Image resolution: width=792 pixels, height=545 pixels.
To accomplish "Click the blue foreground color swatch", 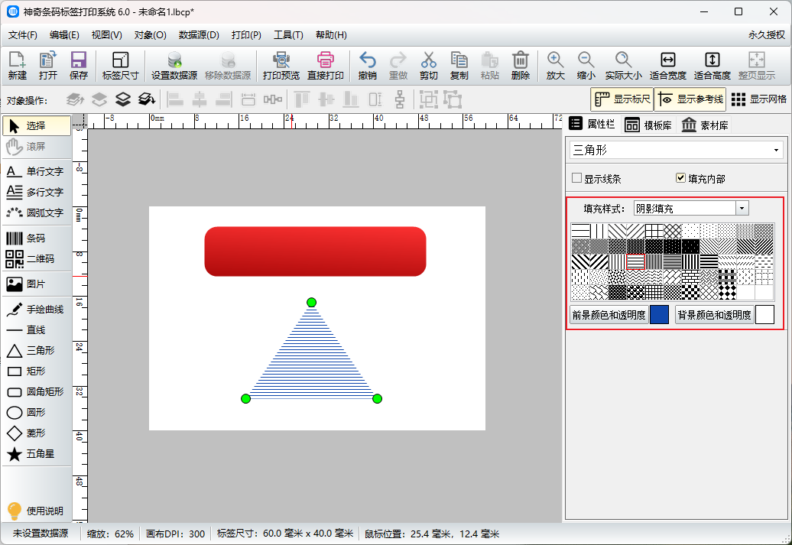I will pyautogui.click(x=659, y=315).
